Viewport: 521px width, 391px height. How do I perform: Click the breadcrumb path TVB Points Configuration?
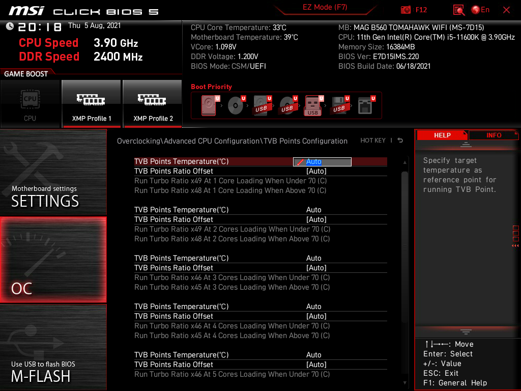click(305, 141)
